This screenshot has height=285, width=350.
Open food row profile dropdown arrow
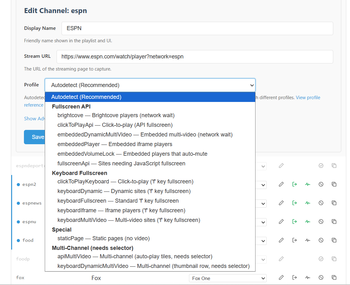(263, 241)
